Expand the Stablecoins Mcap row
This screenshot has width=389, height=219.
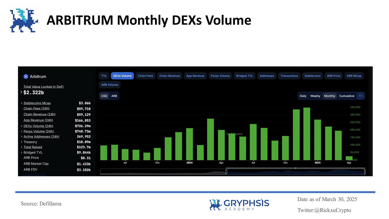click(22, 103)
